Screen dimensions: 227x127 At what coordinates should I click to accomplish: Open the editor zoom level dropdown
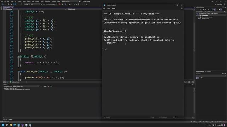pyautogui.click(x=6, y=82)
